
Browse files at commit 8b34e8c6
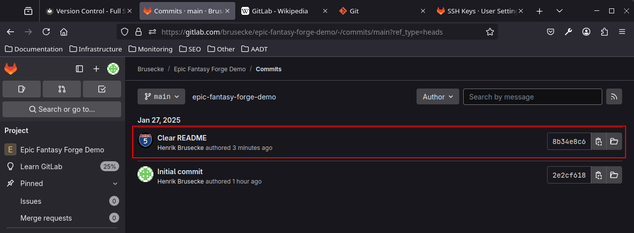coord(614,141)
